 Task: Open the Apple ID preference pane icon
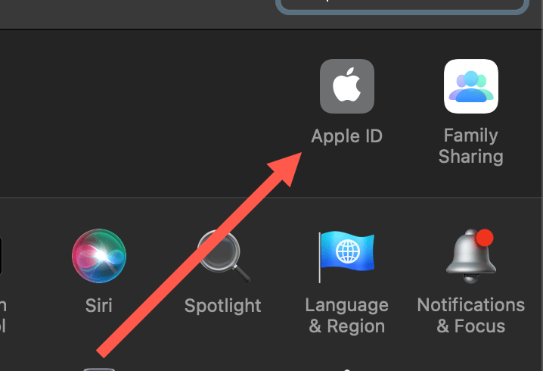pos(347,86)
